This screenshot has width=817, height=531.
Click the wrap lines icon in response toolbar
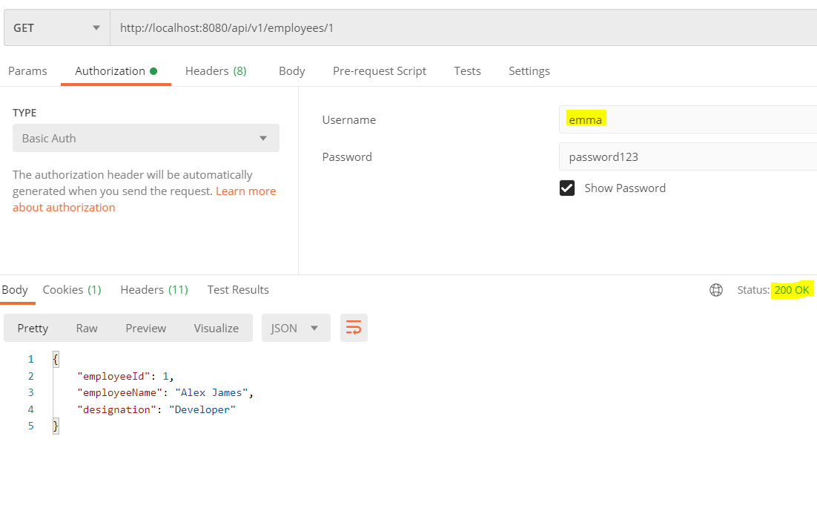pos(354,328)
